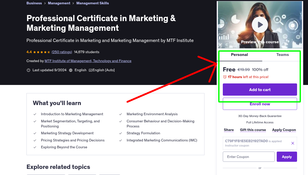Viewport: 308px width, 175px height.
Task: Click 'Introduction to Marketing Management' item
Action: pos(72,114)
